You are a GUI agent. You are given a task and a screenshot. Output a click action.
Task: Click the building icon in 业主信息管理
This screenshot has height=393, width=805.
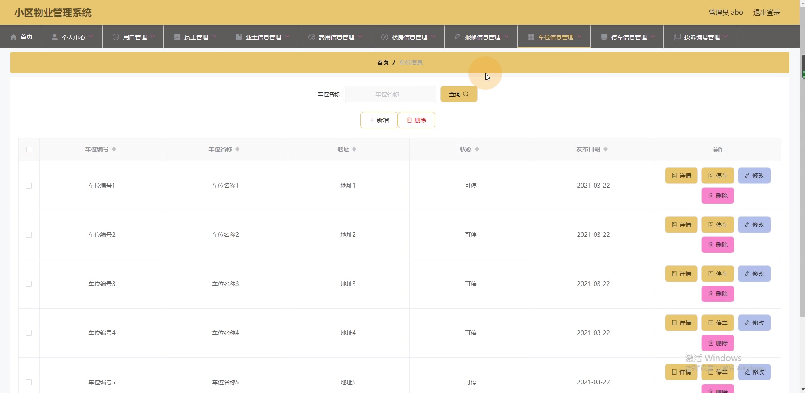point(239,37)
